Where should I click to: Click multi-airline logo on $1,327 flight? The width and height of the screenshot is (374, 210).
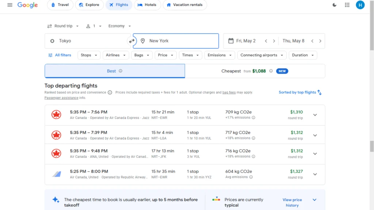pyautogui.click(x=57, y=174)
